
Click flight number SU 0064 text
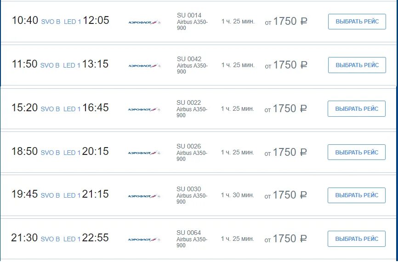point(188,233)
